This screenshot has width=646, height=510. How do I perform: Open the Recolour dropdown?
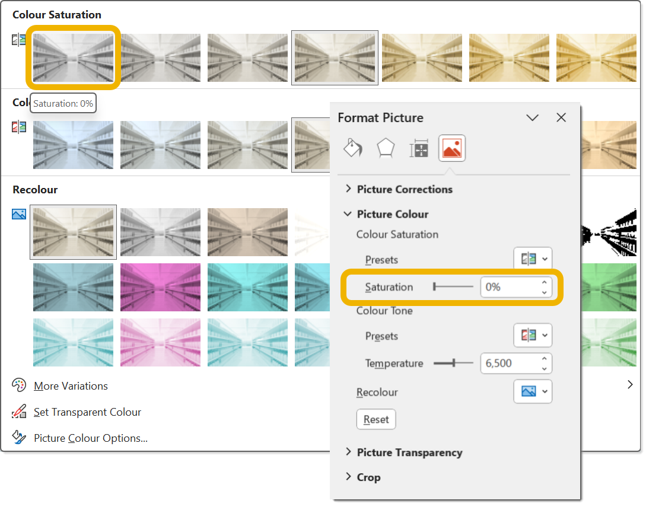[532, 391]
